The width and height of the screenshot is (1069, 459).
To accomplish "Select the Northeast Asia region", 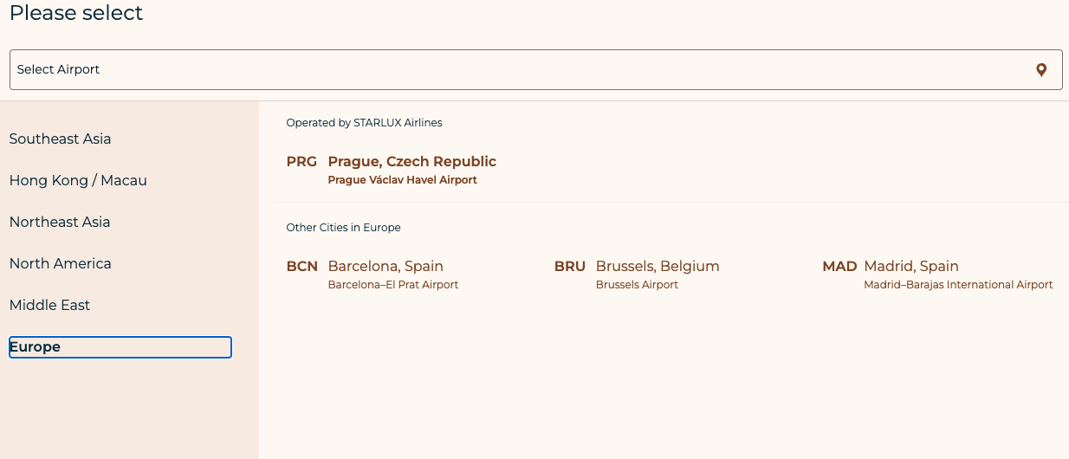I will 60,222.
